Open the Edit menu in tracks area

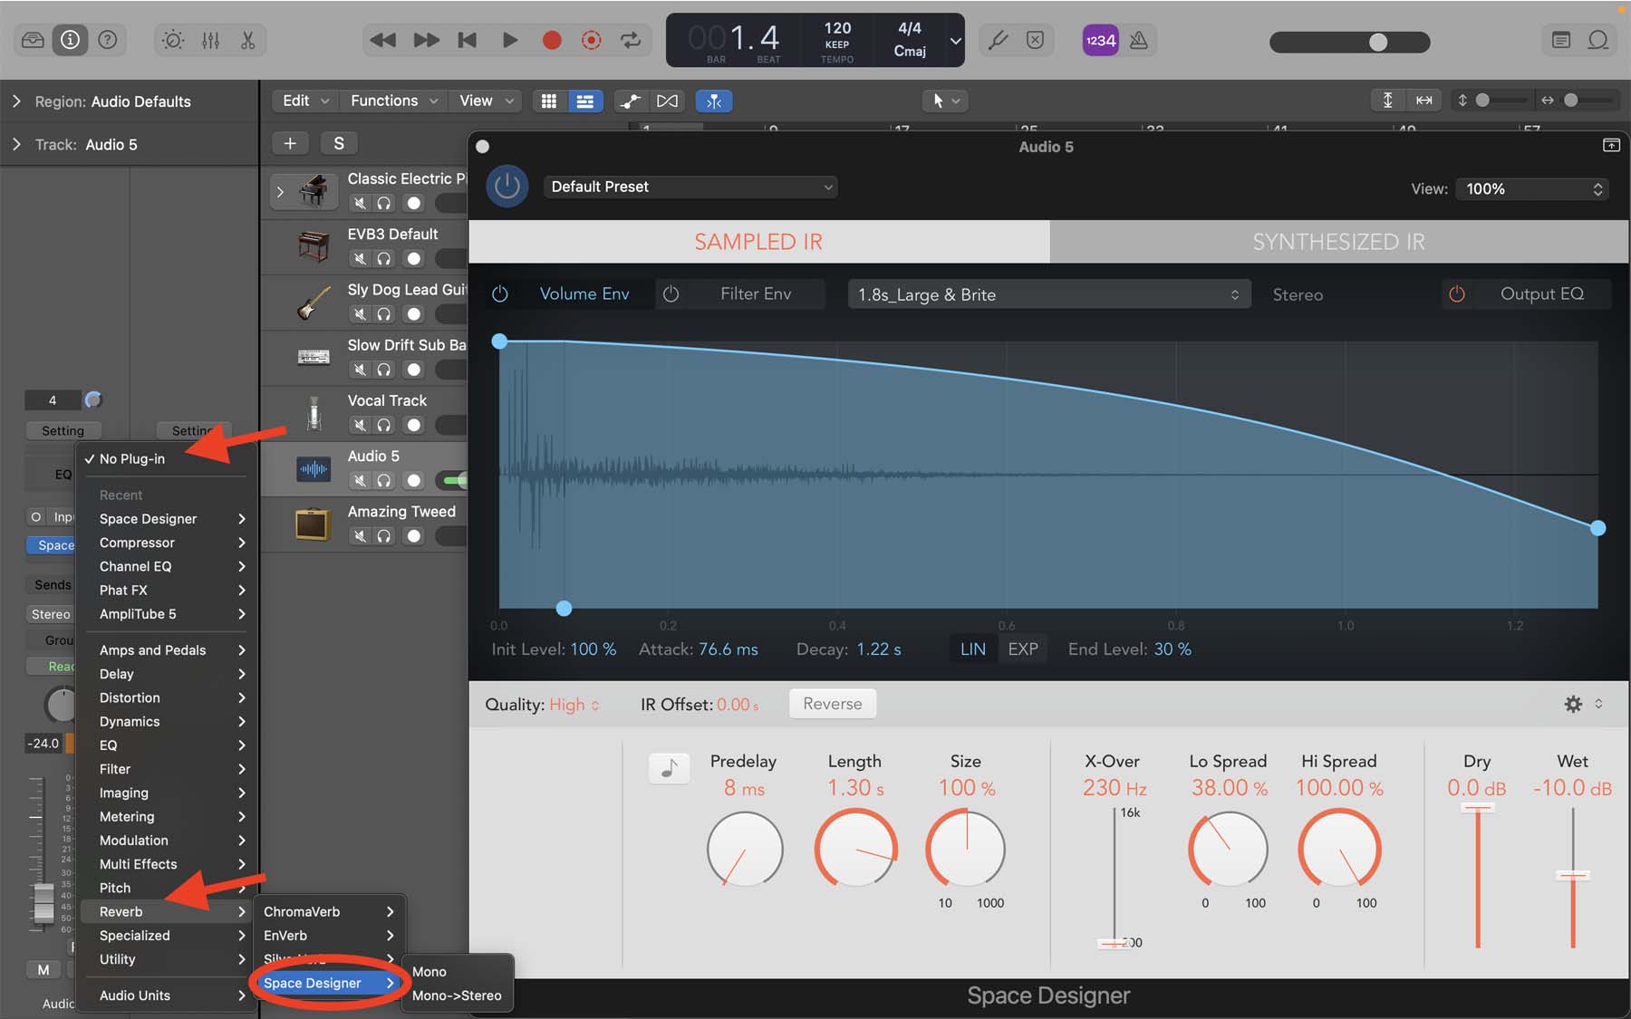click(x=304, y=101)
